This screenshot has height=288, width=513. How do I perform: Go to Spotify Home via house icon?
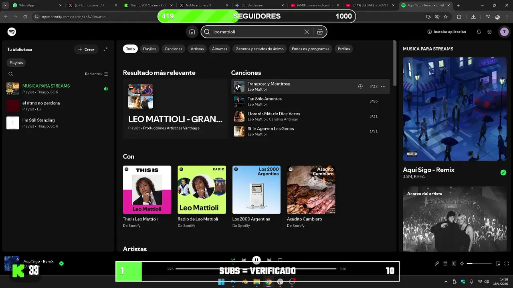[192, 32]
